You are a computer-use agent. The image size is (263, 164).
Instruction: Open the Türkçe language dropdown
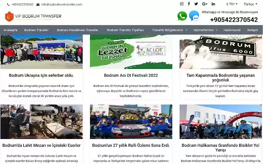click(x=250, y=4)
